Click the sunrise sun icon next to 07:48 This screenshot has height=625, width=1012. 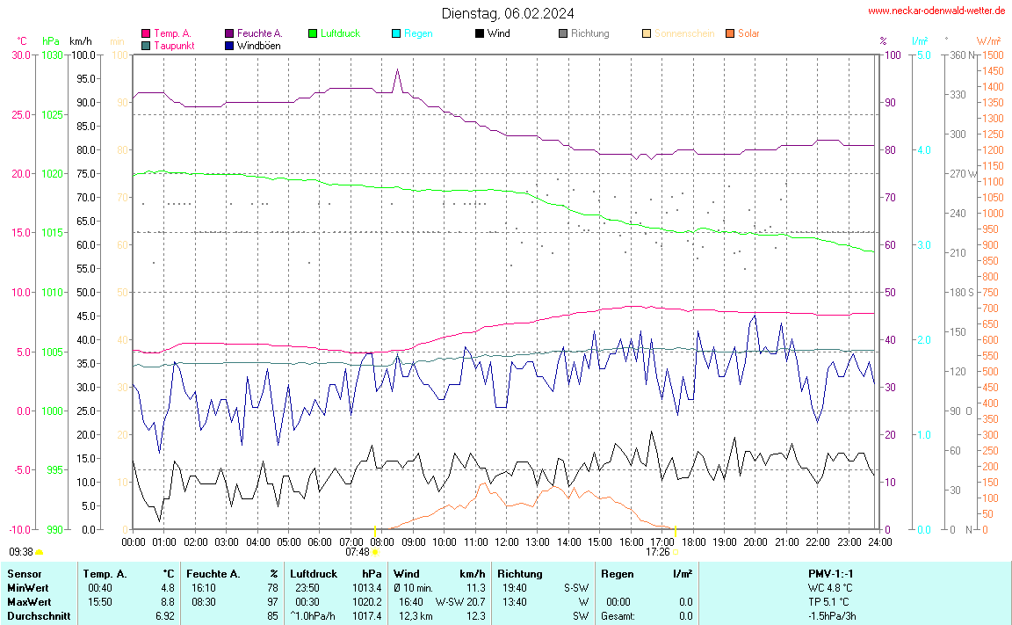click(375, 552)
